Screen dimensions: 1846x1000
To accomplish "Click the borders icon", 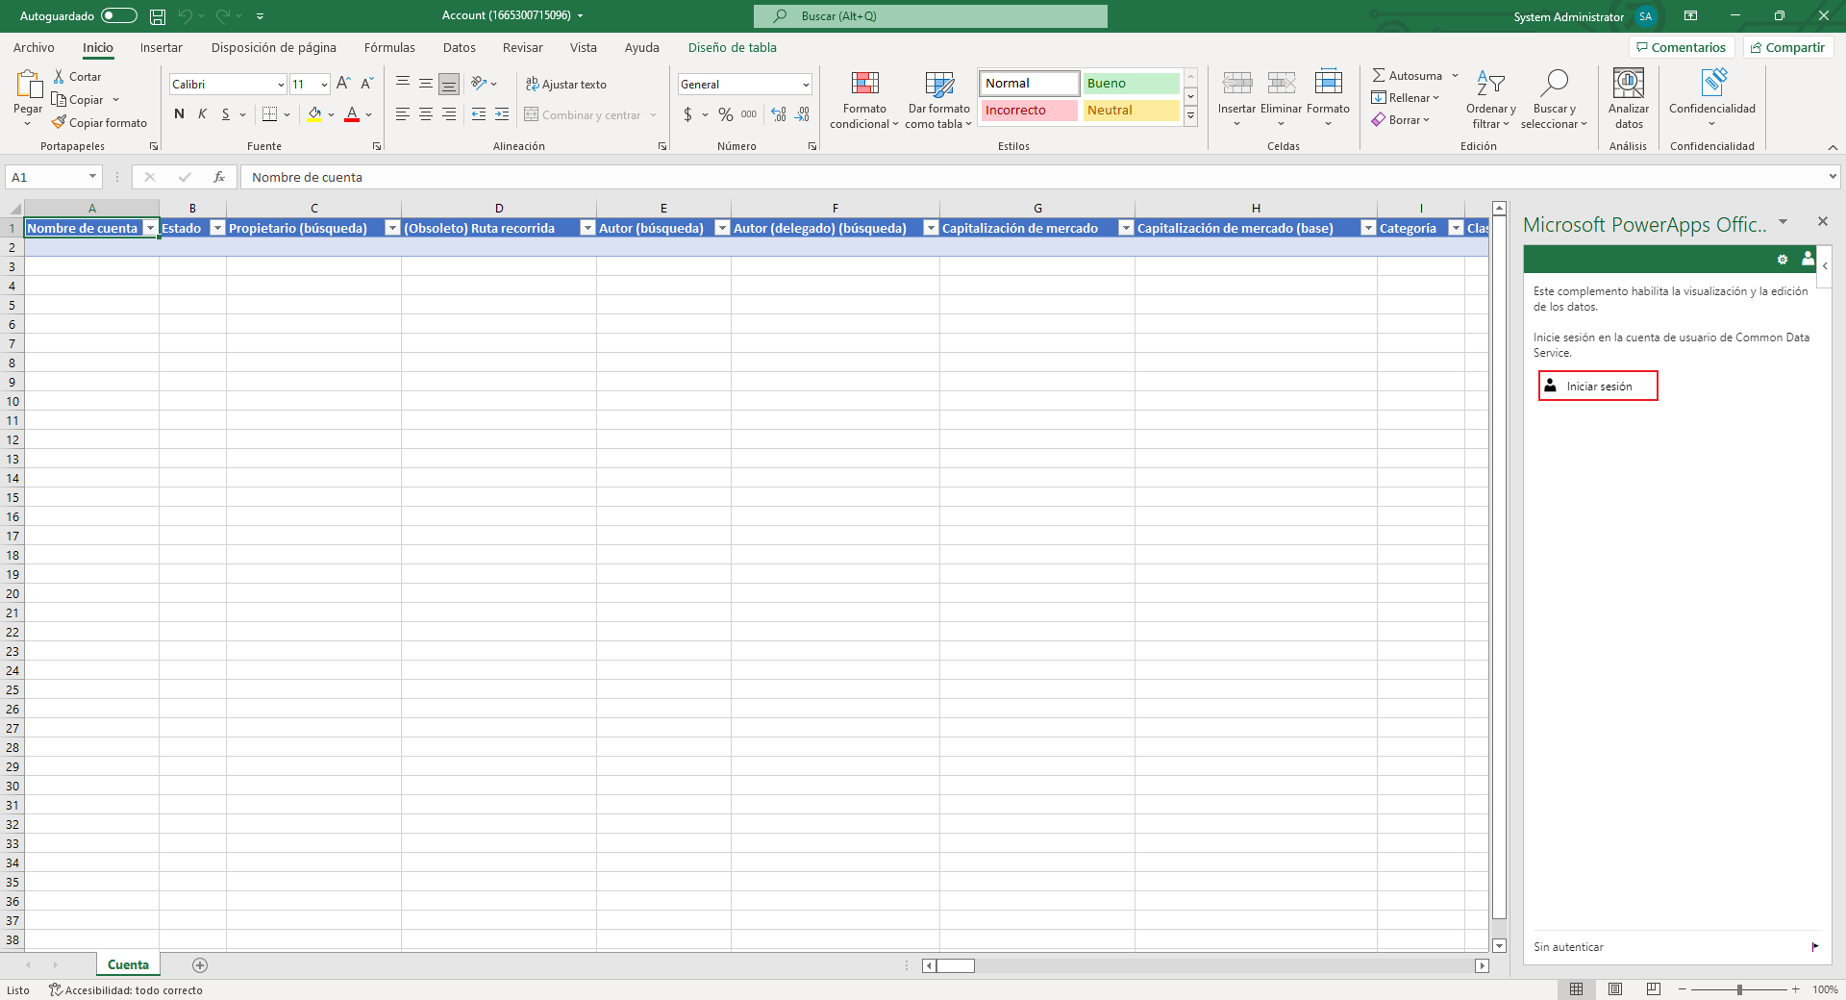I will pyautogui.click(x=270, y=114).
